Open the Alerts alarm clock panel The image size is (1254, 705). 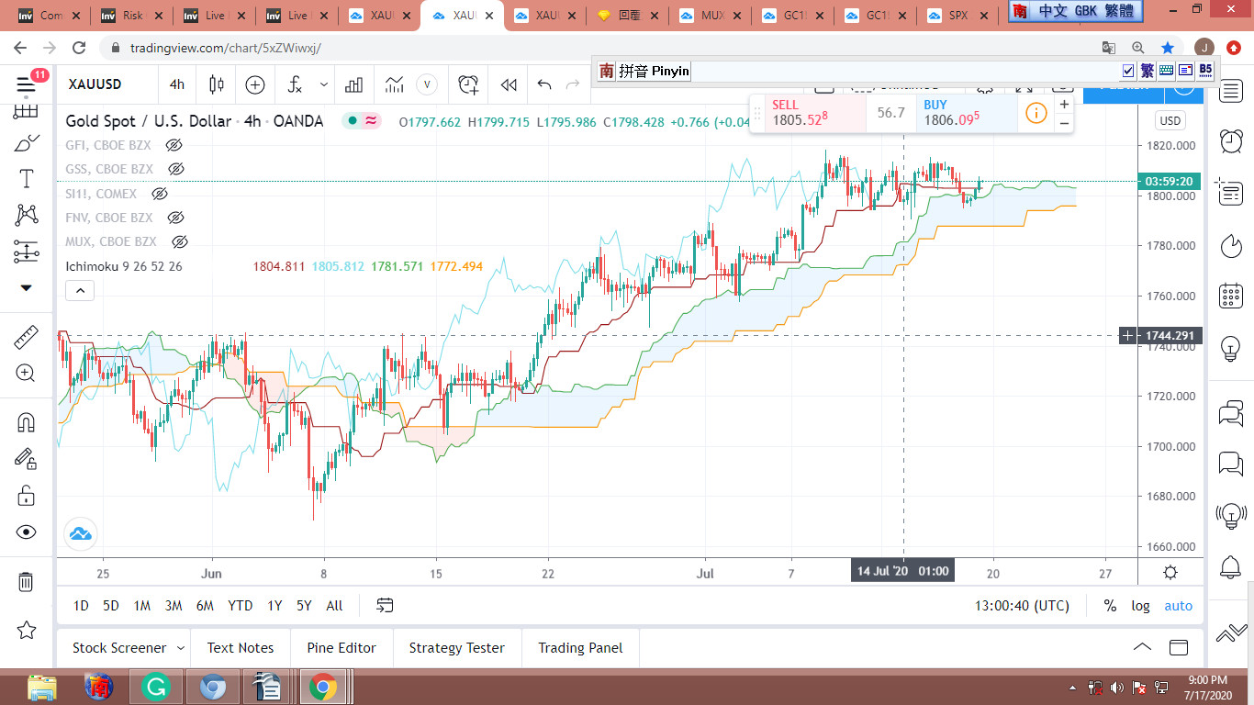coord(1230,140)
